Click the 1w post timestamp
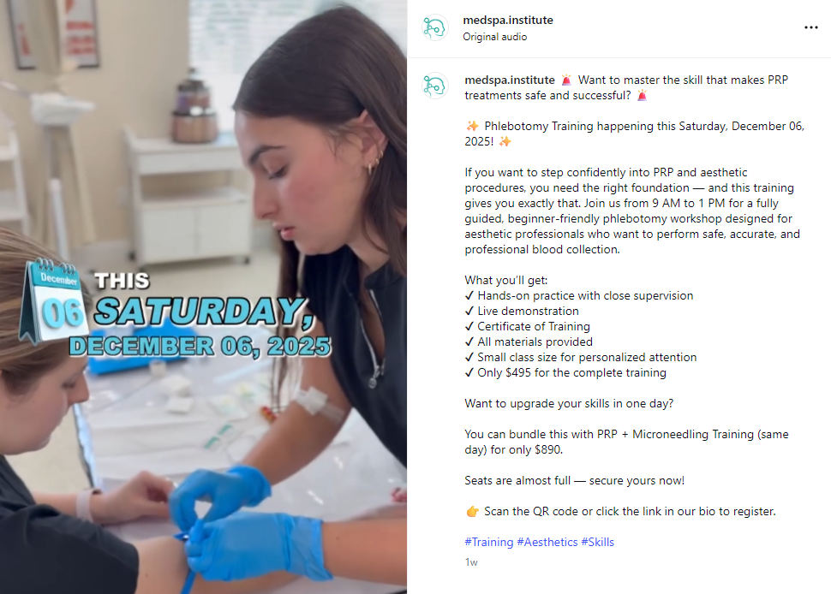 471,562
